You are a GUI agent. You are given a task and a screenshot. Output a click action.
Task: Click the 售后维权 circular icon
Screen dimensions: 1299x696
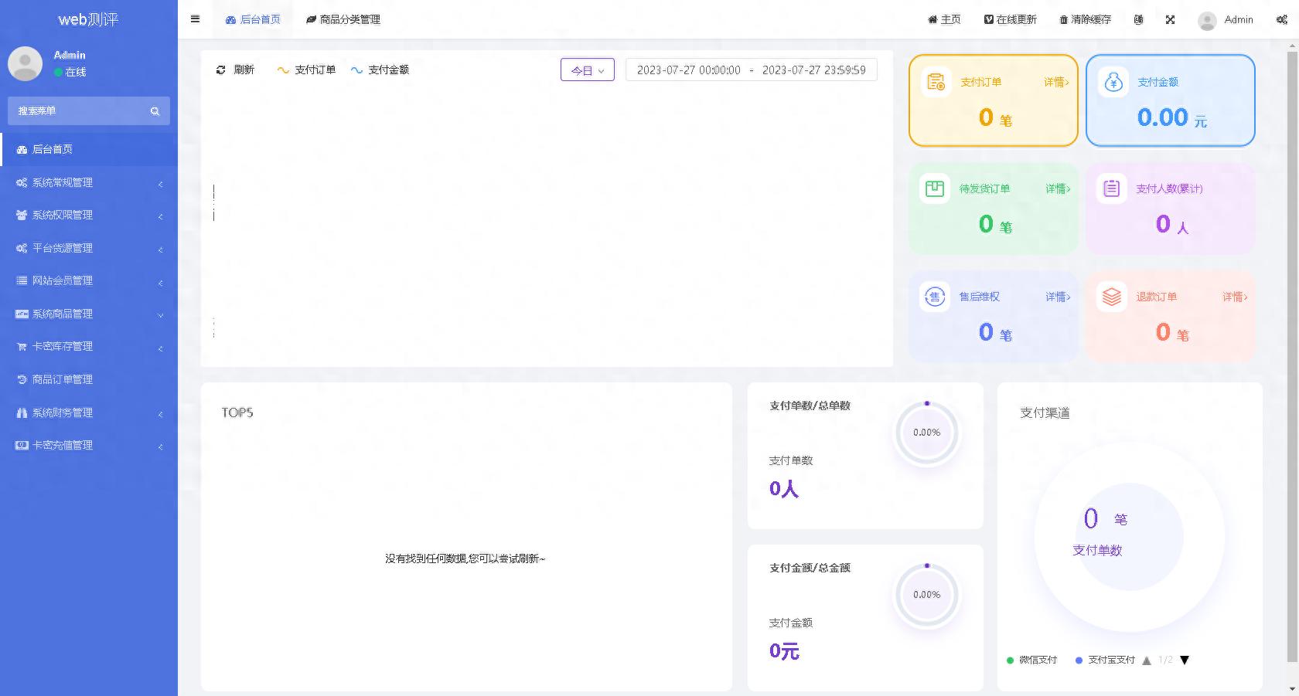point(935,297)
